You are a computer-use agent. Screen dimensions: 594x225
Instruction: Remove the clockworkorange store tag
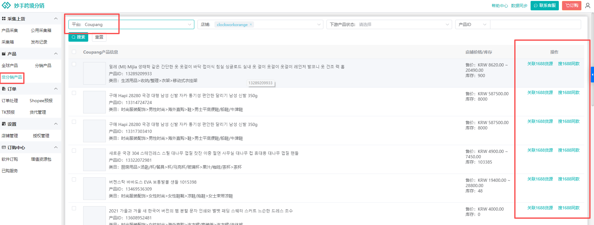(x=251, y=24)
